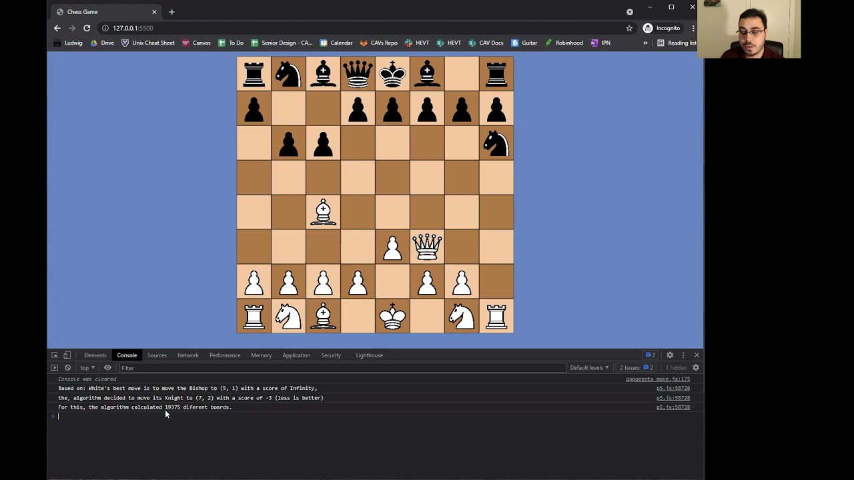Open the Default levels dropdown
Viewport: 854px width, 480px height.
tap(589, 368)
